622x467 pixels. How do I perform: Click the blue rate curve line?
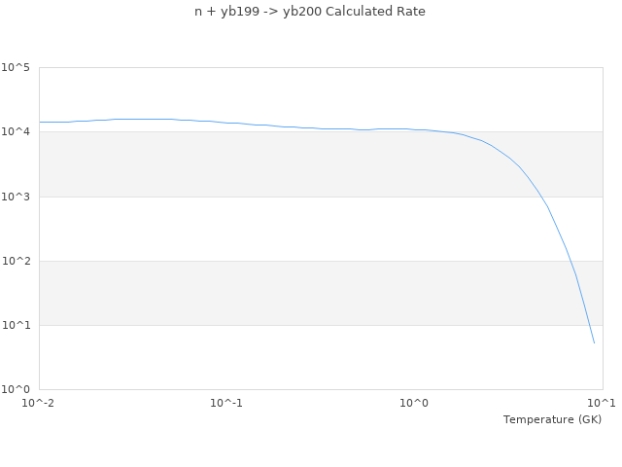click(292, 127)
